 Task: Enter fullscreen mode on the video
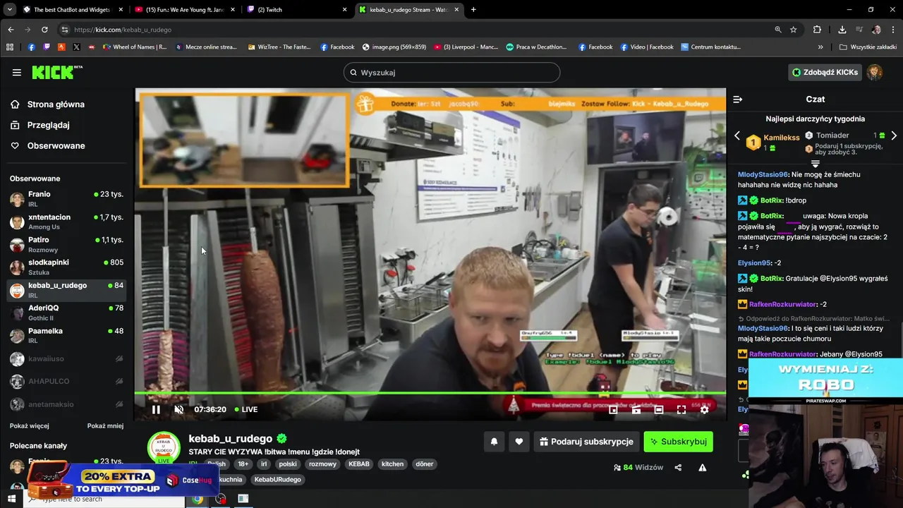click(x=681, y=409)
